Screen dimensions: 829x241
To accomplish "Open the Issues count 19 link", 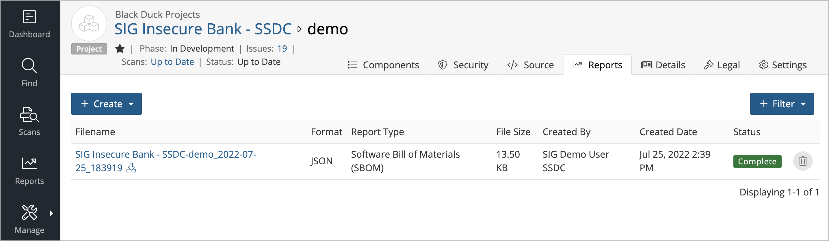I will click(282, 48).
